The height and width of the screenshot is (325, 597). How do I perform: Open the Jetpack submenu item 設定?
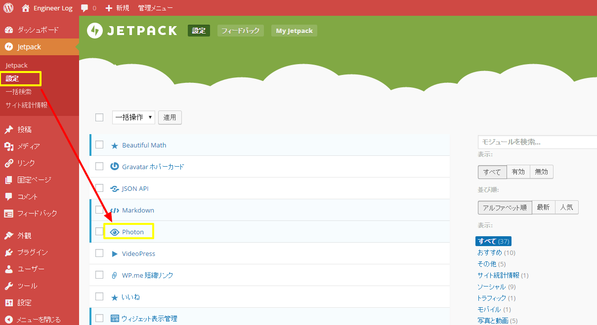click(12, 78)
